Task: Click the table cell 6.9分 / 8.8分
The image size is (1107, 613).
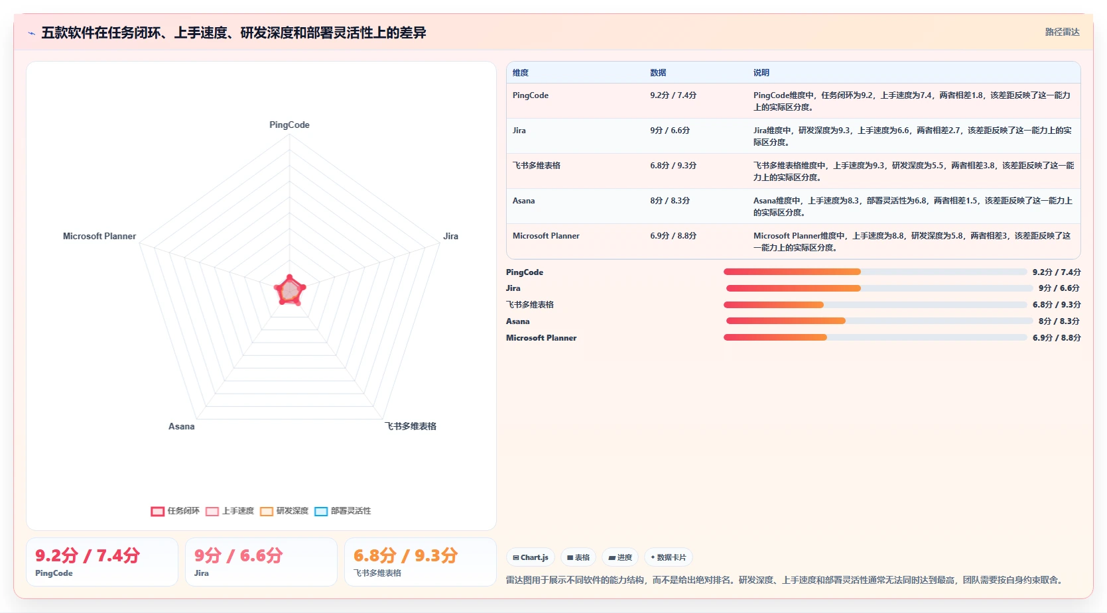Action: [673, 236]
